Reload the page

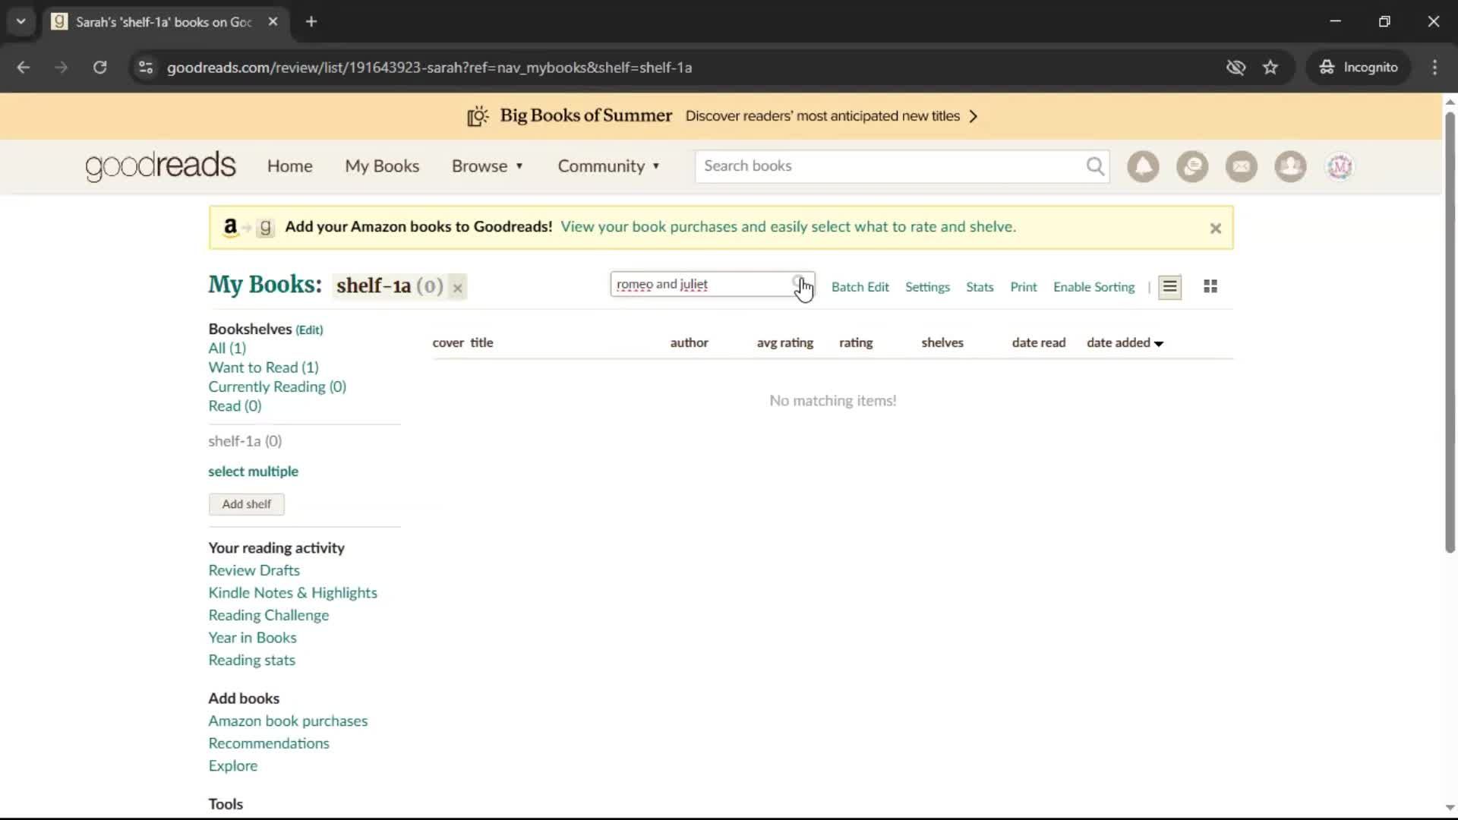point(99,68)
